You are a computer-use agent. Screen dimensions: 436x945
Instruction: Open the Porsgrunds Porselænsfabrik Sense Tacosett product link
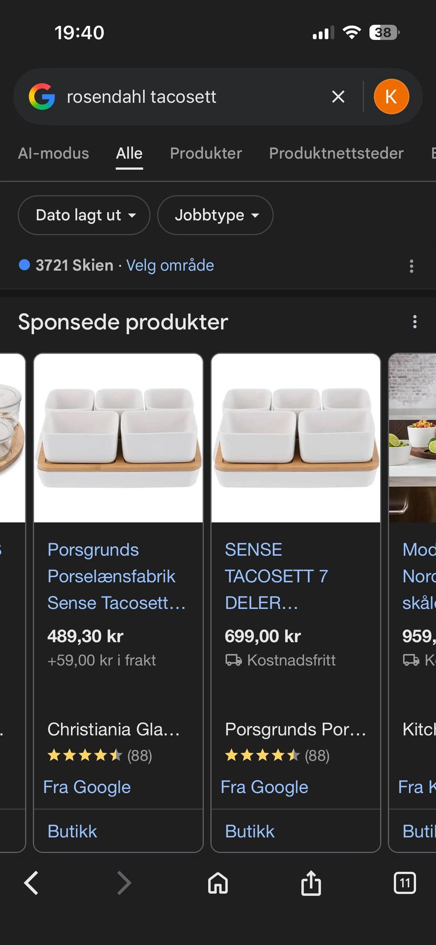pyautogui.click(x=117, y=576)
